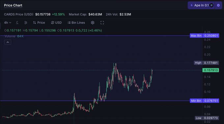Click the Ape In 0.1 button

point(201,5)
